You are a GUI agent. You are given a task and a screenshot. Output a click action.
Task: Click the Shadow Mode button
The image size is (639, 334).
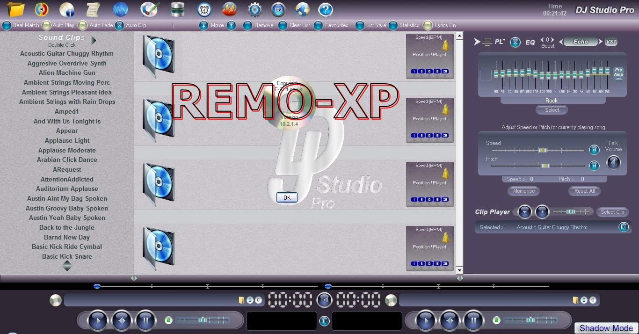606,328
